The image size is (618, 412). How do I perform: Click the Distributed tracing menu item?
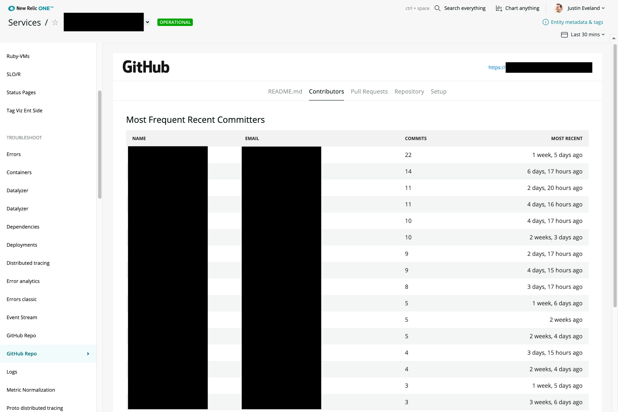click(28, 263)
